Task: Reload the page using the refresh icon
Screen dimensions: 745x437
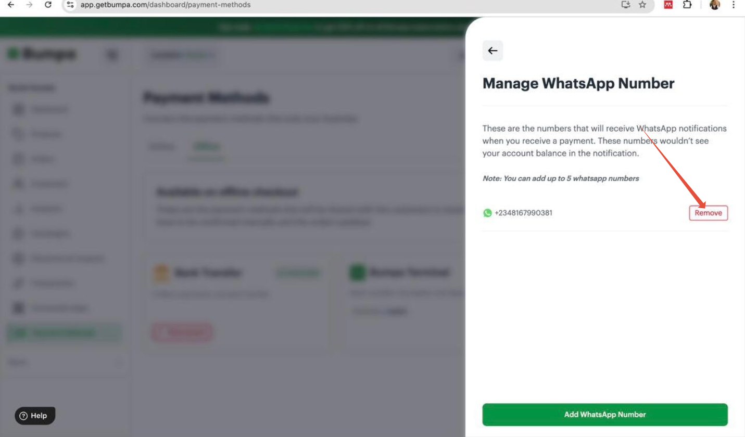Action: point(48,5)
